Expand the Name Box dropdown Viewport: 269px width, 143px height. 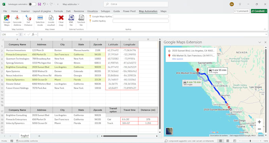pyautogui.click(x=17, y=35)
